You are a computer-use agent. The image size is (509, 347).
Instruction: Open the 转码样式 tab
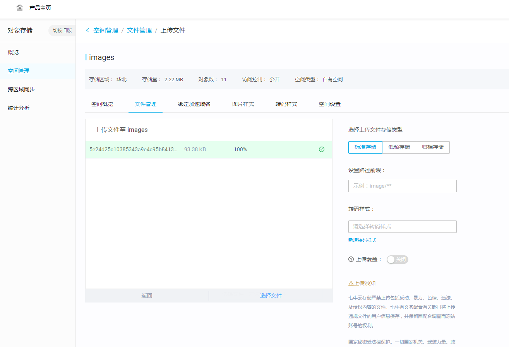(x=286, y=104)
